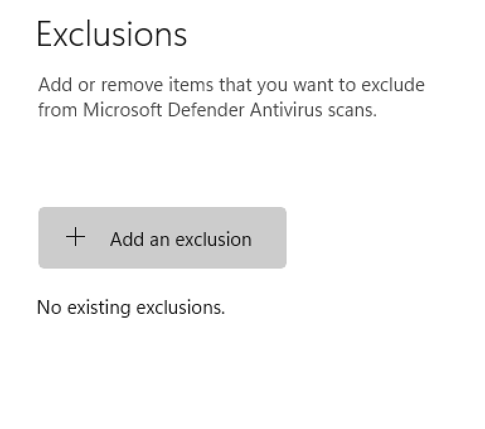Click the word "items" in the description
The image size is (485, 429).
[171, 85]
